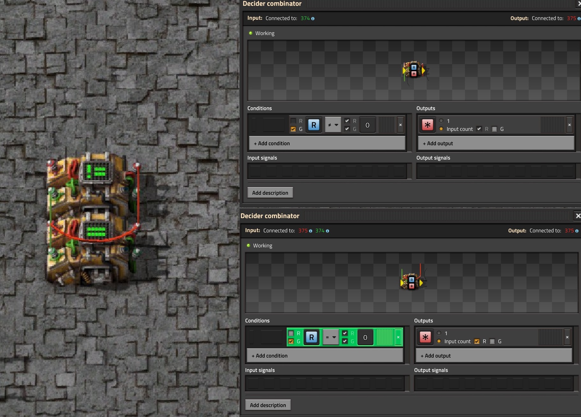Click Add output in the bottom combinator

coord(494,356)
